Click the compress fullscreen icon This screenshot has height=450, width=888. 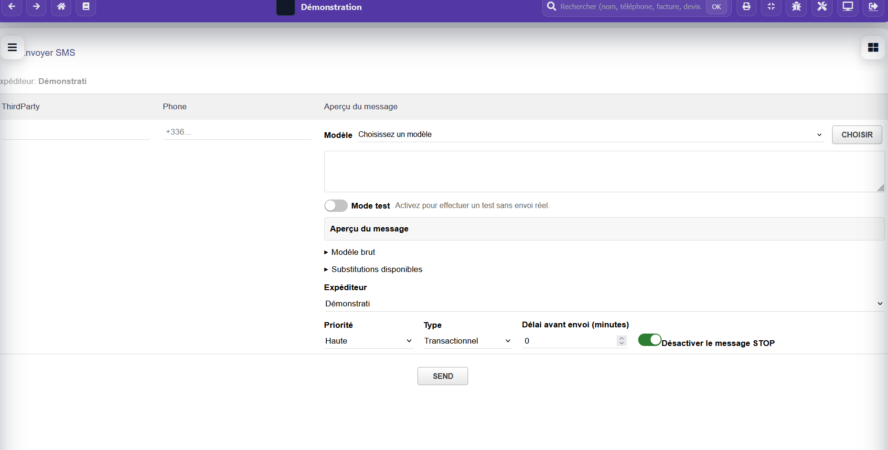click(x=771, y=7)
